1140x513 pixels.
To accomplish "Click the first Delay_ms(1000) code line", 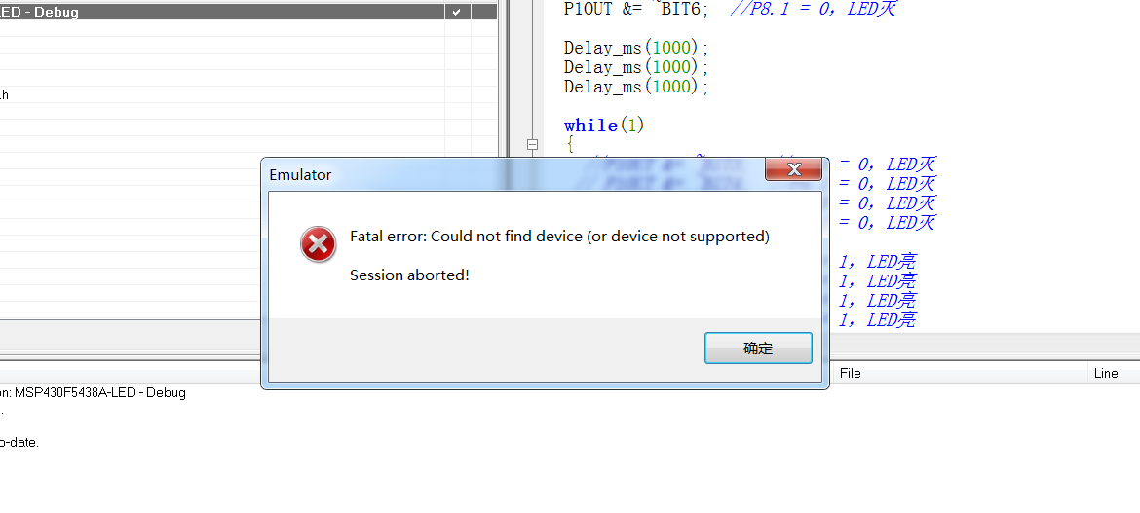I will pos(635,48).
